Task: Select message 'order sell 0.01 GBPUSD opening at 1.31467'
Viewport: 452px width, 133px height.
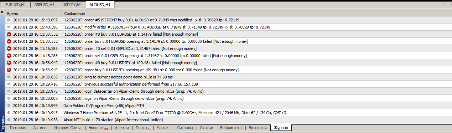Action: coord(155,56)
